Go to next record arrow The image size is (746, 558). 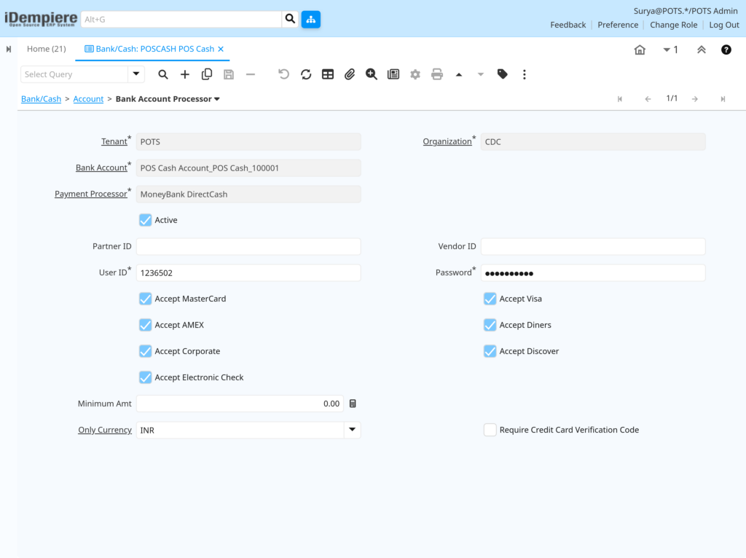tap(694, 99)
